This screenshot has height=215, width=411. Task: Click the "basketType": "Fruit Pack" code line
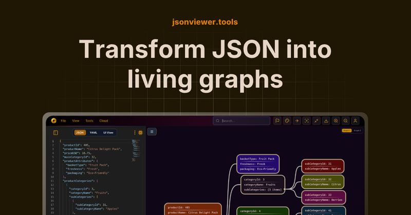click(87, 165)
